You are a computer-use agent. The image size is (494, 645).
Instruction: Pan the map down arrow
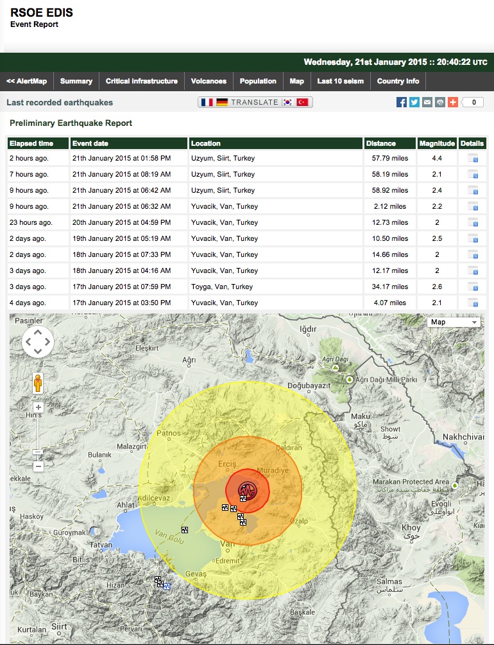38,351
